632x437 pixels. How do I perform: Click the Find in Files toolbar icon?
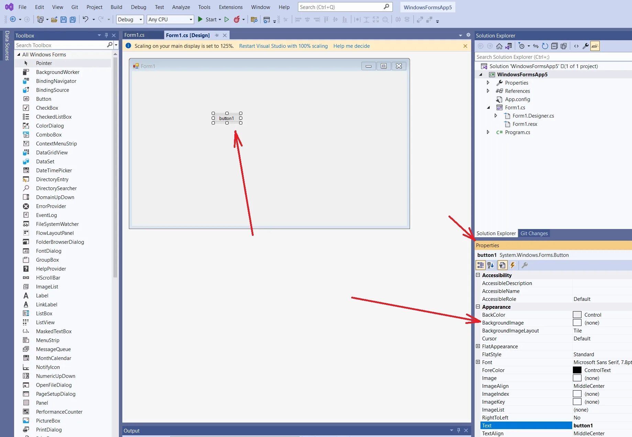(254, 20)
